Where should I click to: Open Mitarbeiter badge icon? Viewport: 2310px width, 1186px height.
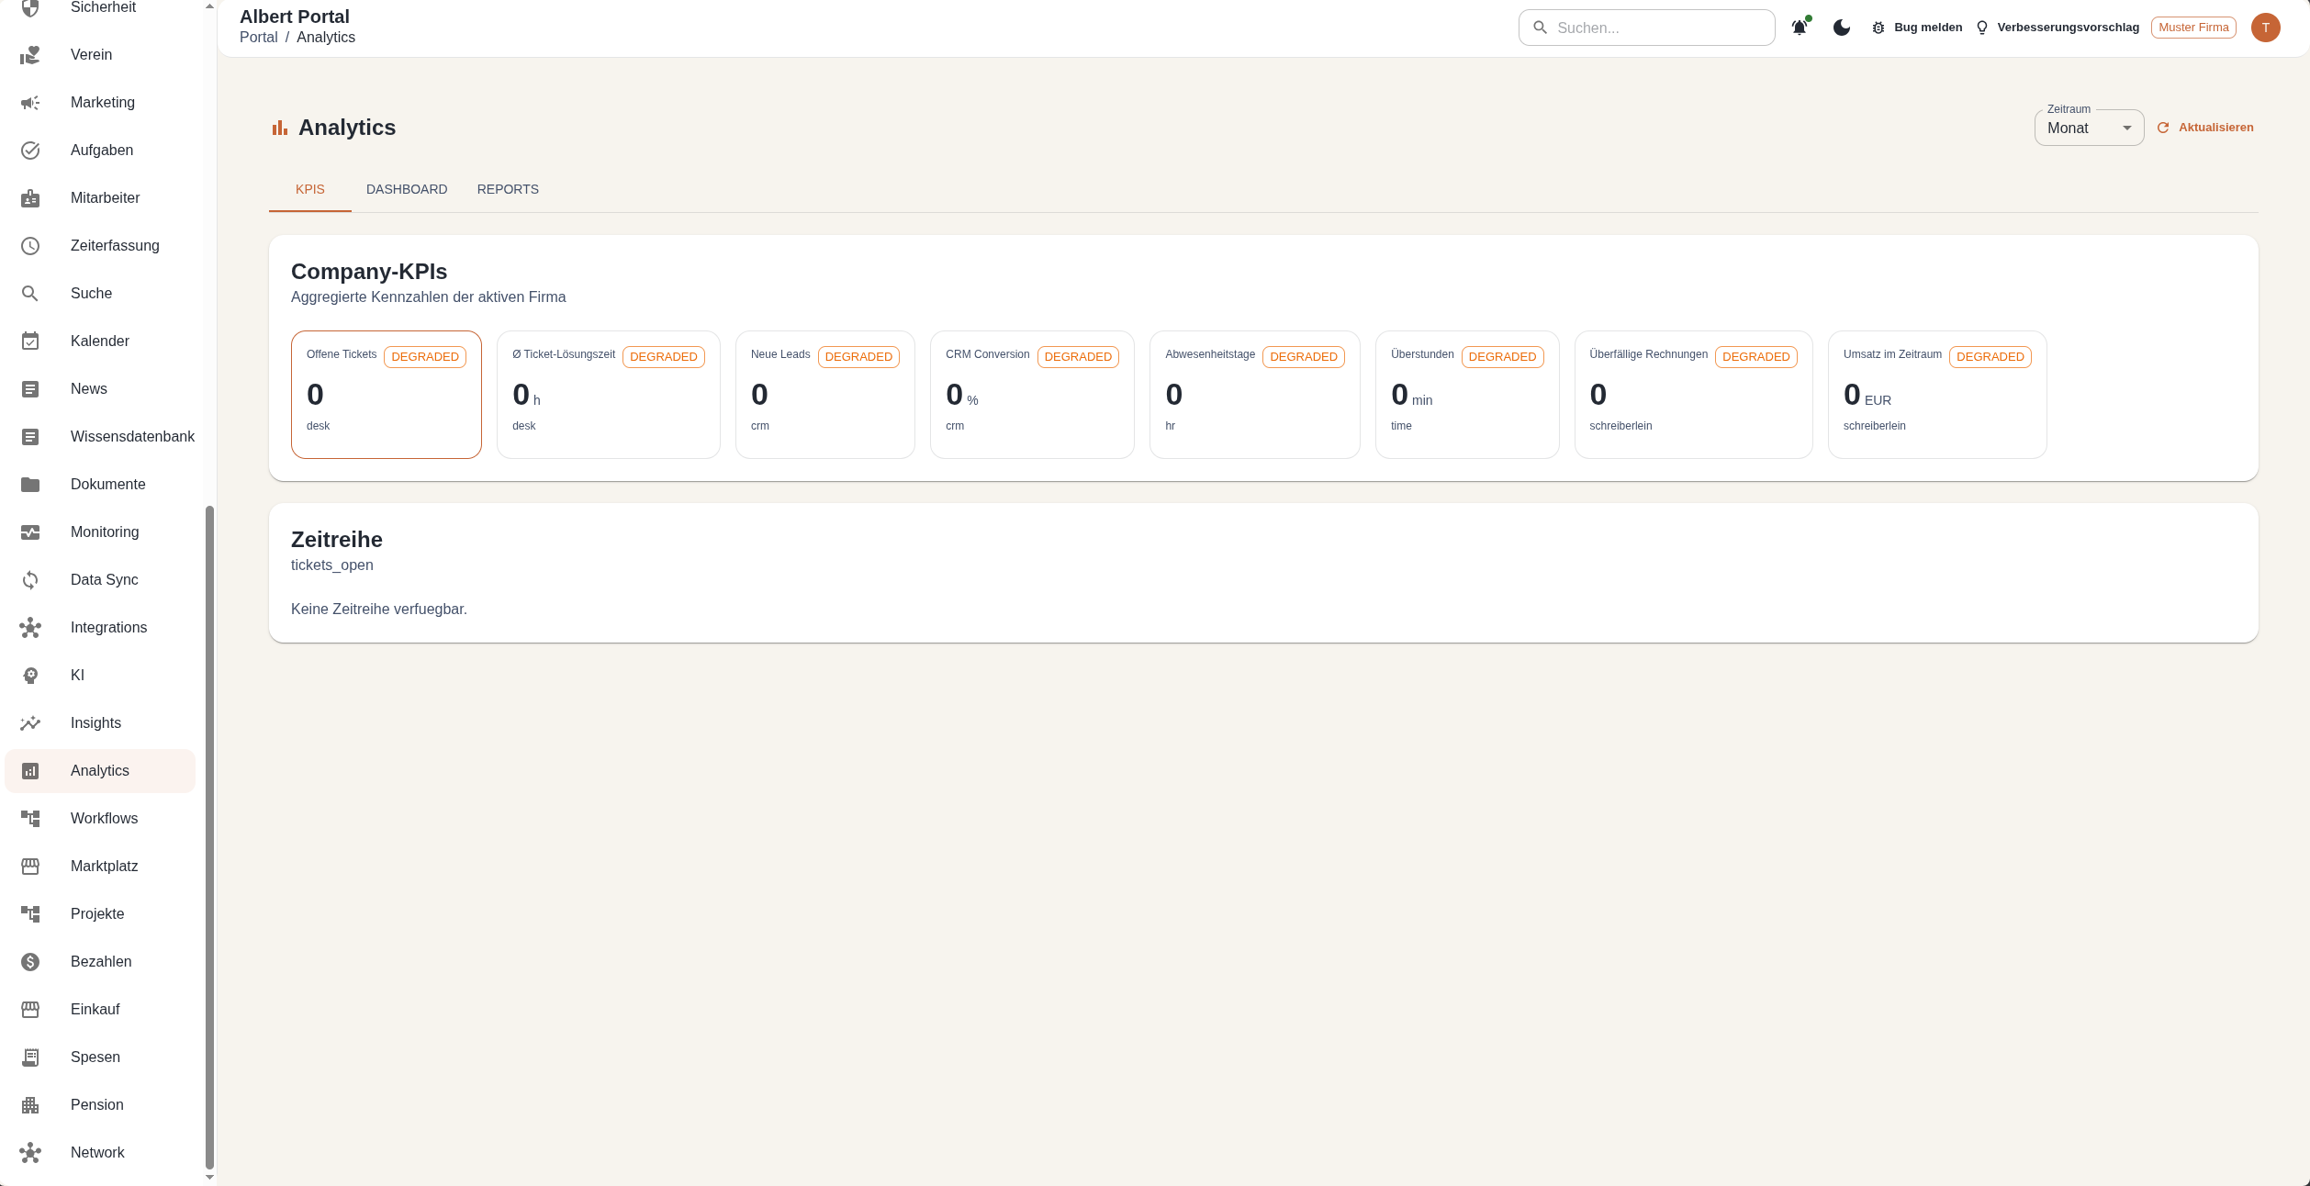[x=30, y=198]
